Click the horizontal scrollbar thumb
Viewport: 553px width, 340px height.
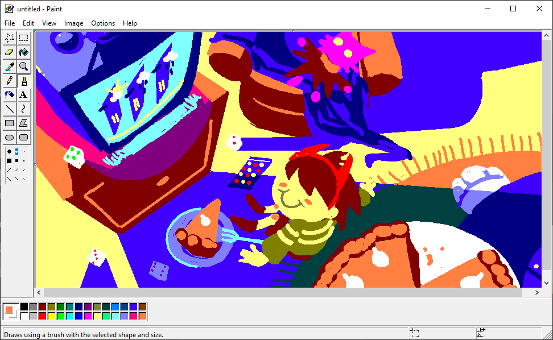(x=283, y=292)
